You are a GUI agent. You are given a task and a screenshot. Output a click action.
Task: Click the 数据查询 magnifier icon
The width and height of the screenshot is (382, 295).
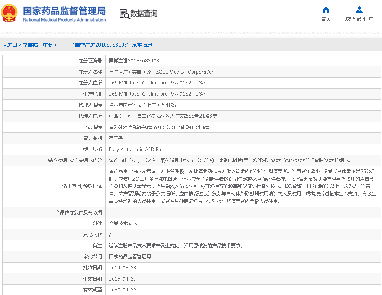point(124,14)
